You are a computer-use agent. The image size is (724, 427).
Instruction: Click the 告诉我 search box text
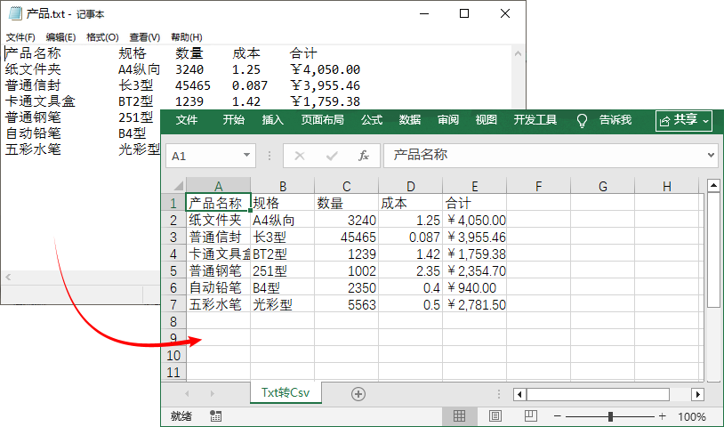[615, 120]
